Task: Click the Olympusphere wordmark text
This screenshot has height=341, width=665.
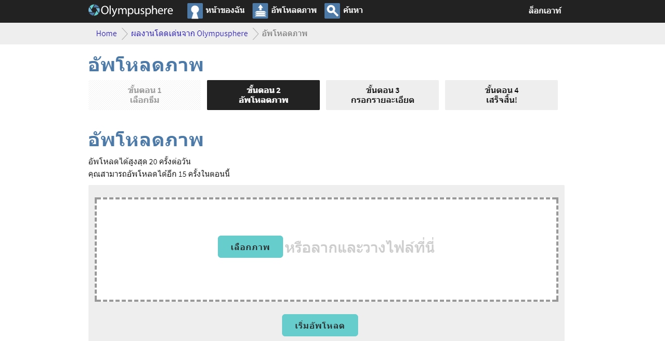Action: tap(137, 10)
